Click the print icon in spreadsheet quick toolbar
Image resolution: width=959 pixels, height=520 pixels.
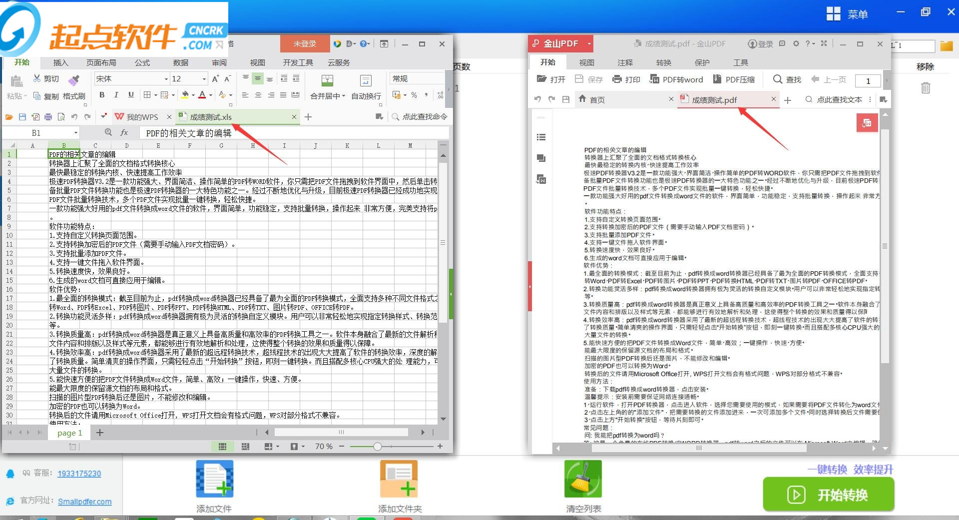point(48,117)
